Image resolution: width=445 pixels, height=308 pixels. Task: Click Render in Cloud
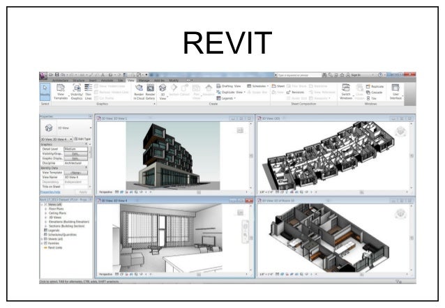[x=139, y=92]
